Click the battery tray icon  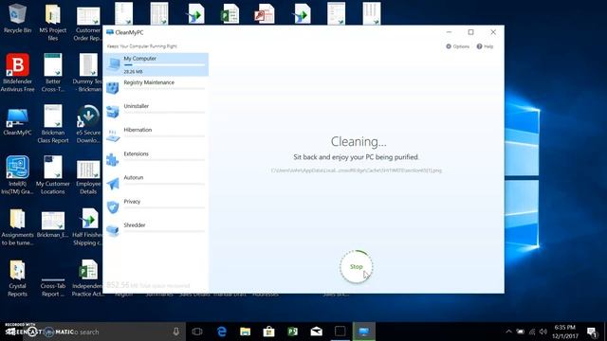click(521, 332)
